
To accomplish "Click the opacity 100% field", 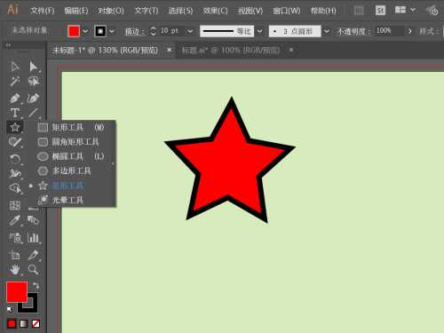I will click(x=389, y=31).
